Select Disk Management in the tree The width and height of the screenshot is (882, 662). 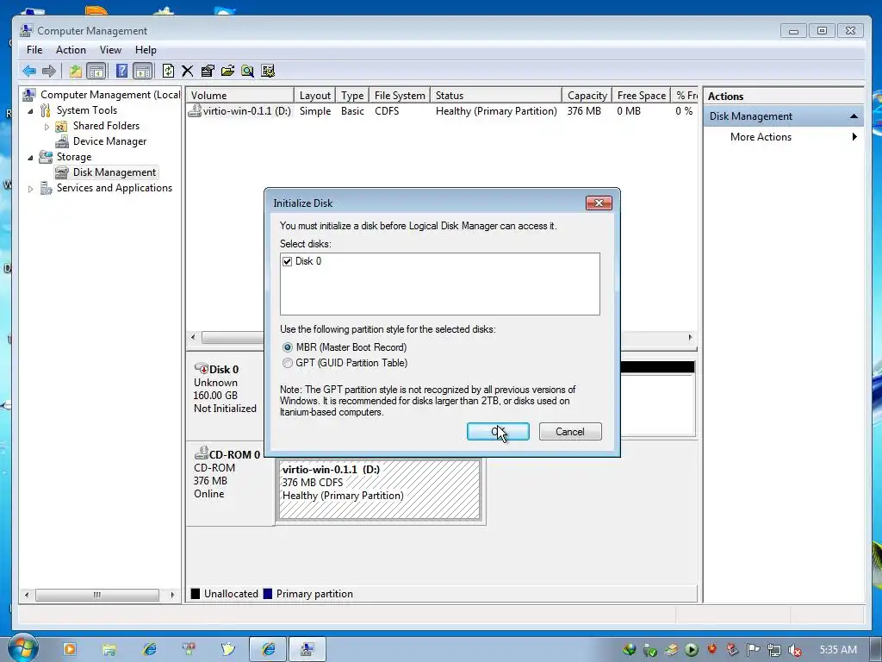pos(115,172)
